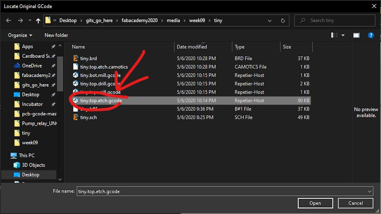This screenshot has height=214, width=381.
Task: Click the navigation pane scrollbar up arrow
Action: click(60, 45)
